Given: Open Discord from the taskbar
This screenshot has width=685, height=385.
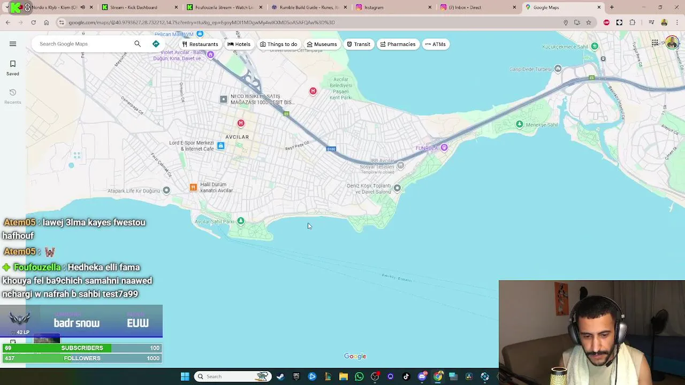Looking at the screenshot, I should coord(422,376).
